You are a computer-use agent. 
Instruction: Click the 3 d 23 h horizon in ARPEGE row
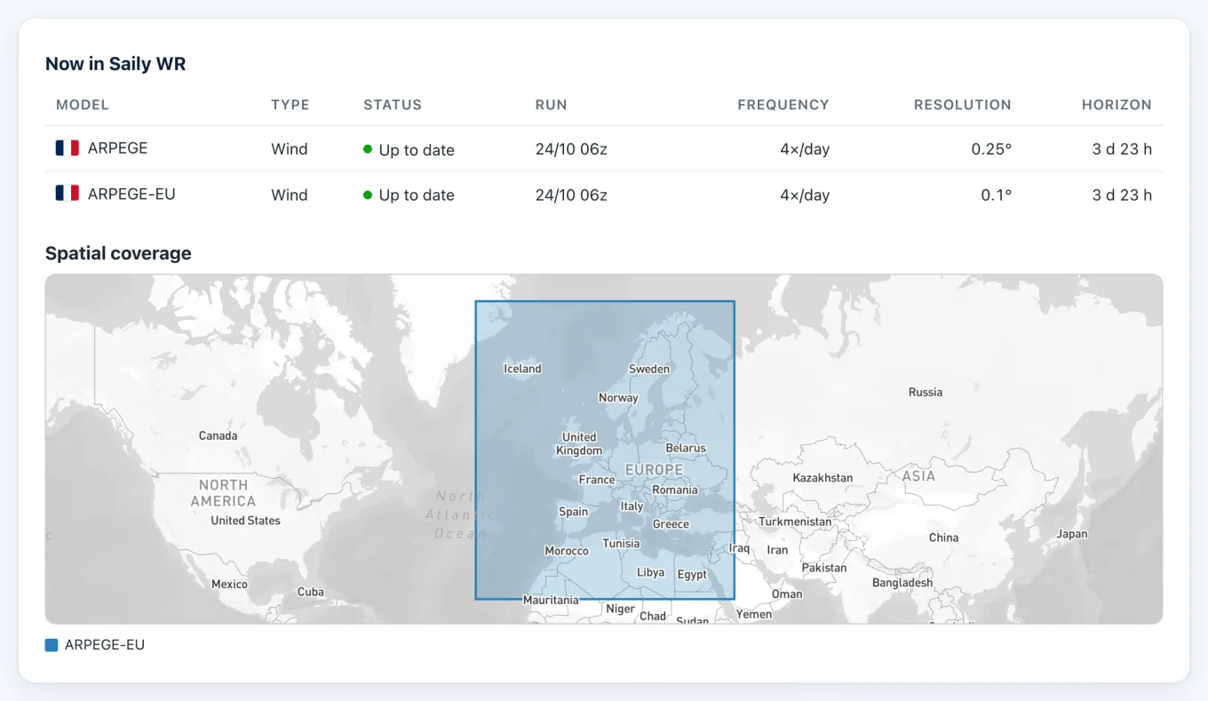coord(1122,149)
